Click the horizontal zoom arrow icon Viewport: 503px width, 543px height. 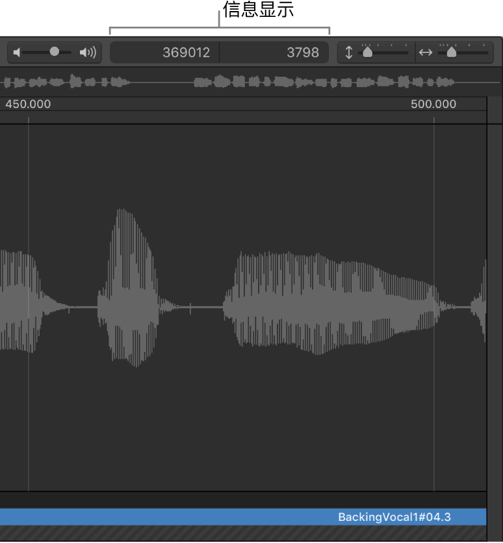point(426,53)
